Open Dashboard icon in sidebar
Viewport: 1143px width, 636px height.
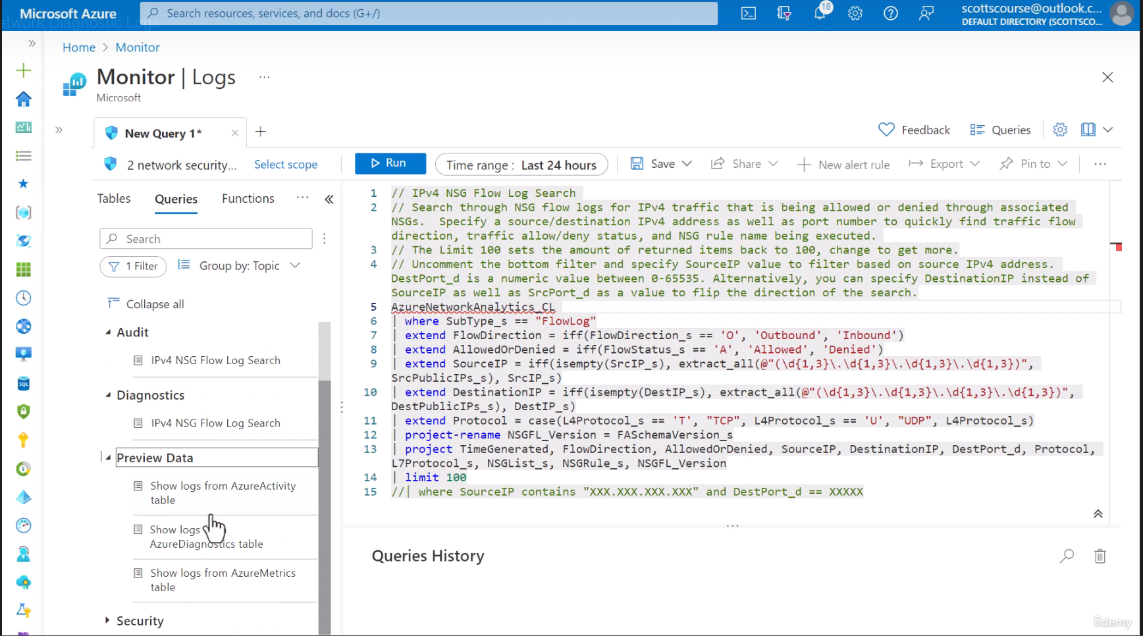23,127
